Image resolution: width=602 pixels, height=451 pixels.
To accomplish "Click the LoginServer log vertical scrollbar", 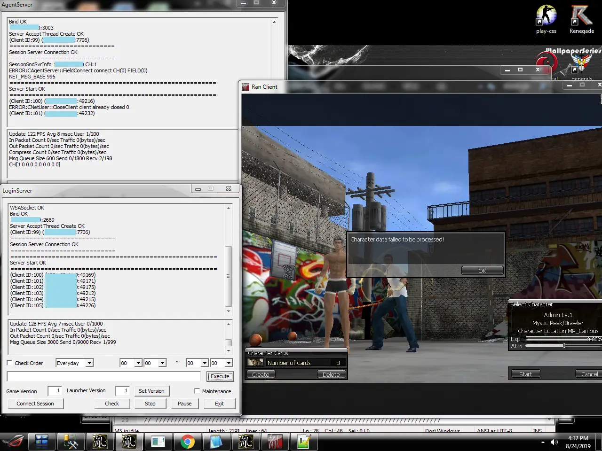I will [x=229, y=260].
